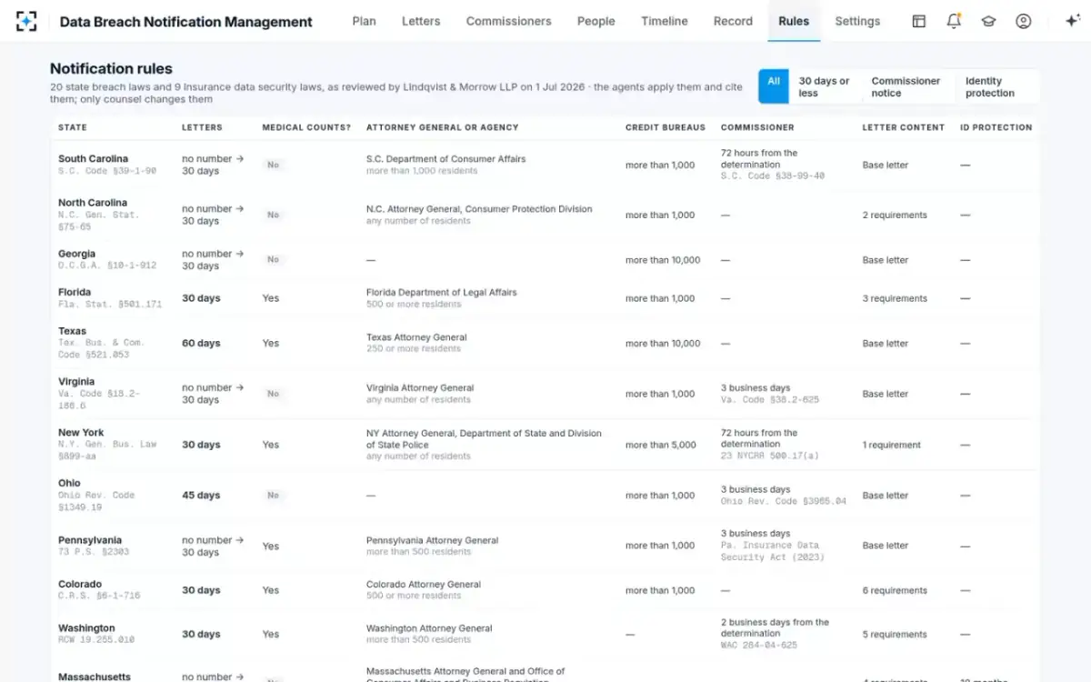Click the 23 NYCRR 500.17(a) citation
Viewport: 1091px width, 682px height.
770,456
